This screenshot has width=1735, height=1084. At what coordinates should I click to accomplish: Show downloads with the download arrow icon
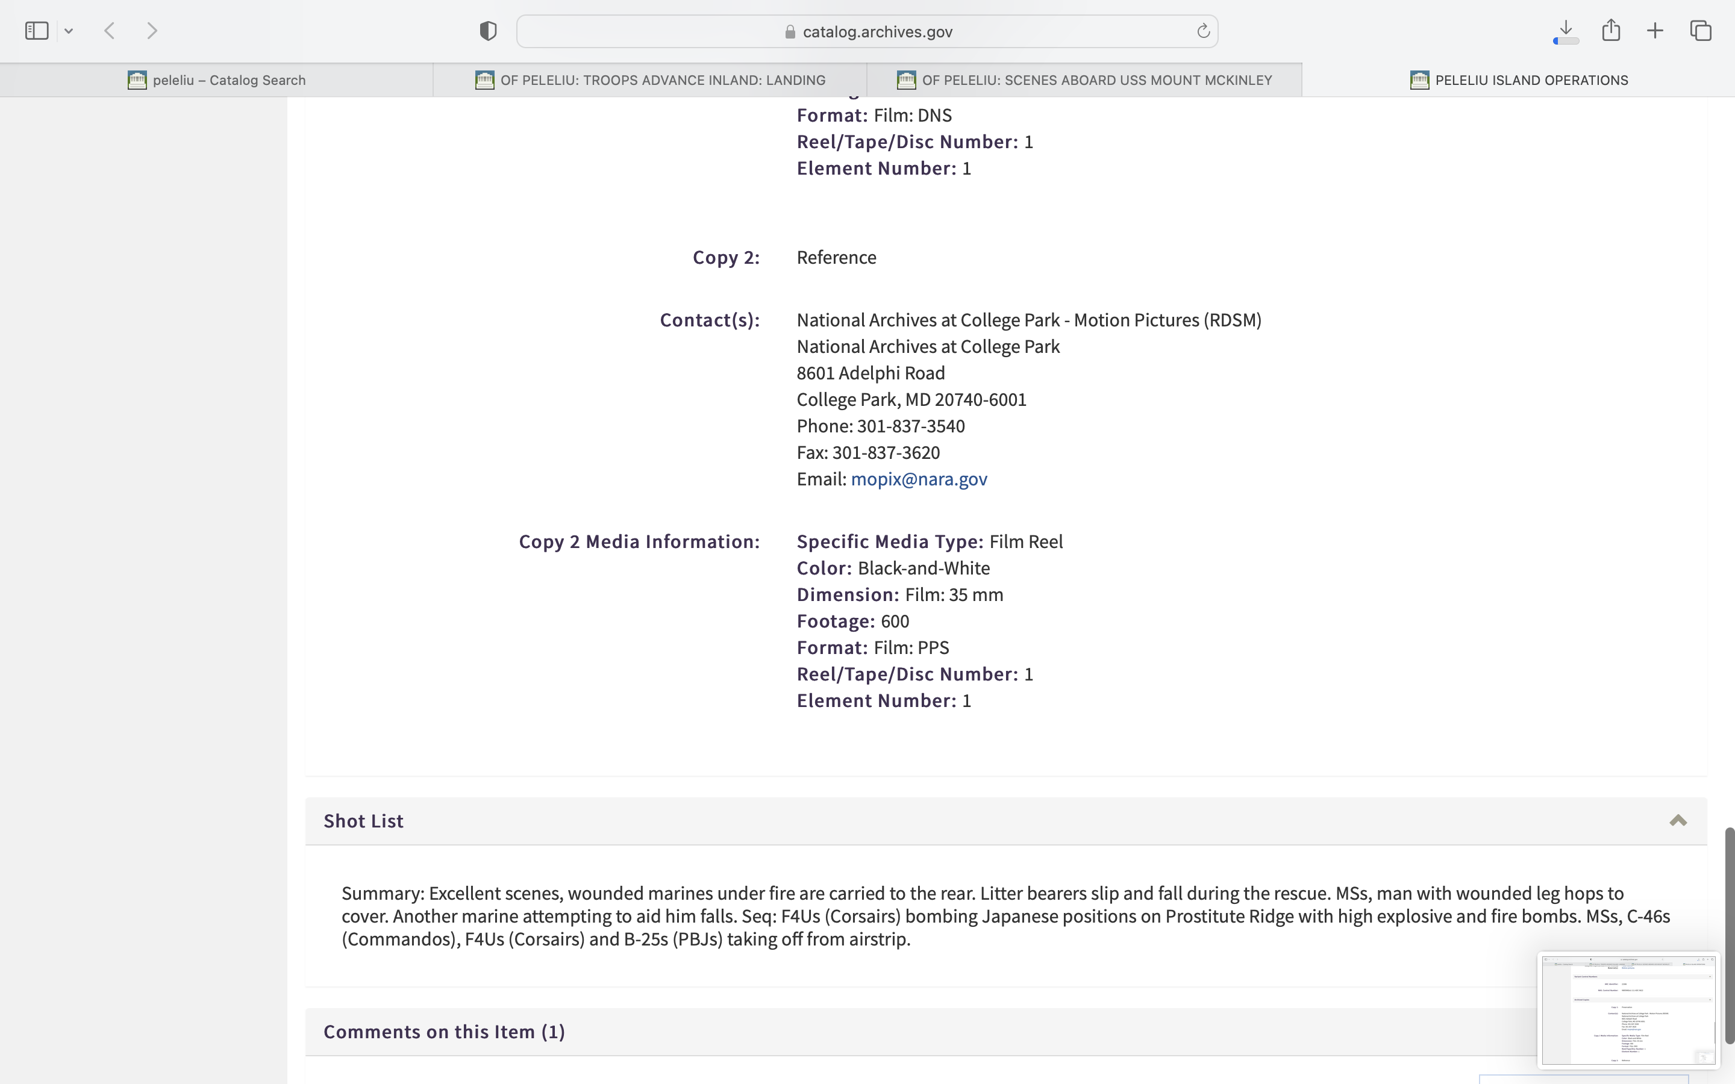tap(1566, 30)
